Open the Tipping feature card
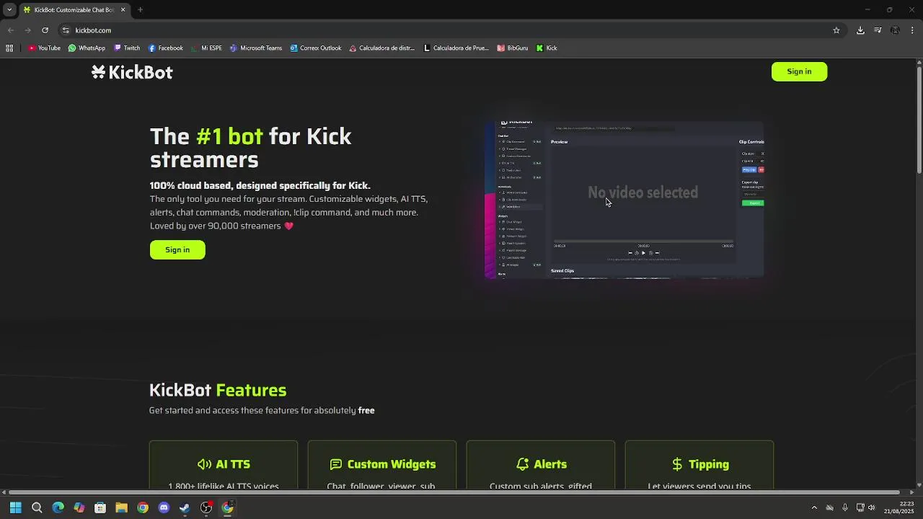 coord(699,465)
